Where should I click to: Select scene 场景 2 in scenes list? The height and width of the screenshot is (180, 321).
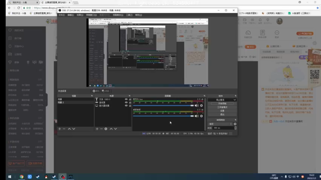75,102
